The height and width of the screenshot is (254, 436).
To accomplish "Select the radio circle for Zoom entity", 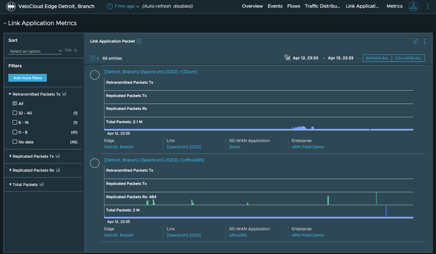I will click(x=95, y=75).
